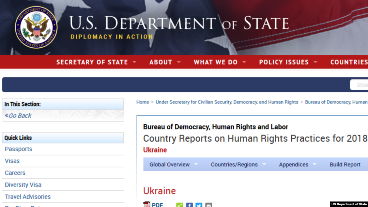This screenshot has width=368, height=207.
Task: Click the Country Reports on Human Rights heading
Action: (255, 139)
